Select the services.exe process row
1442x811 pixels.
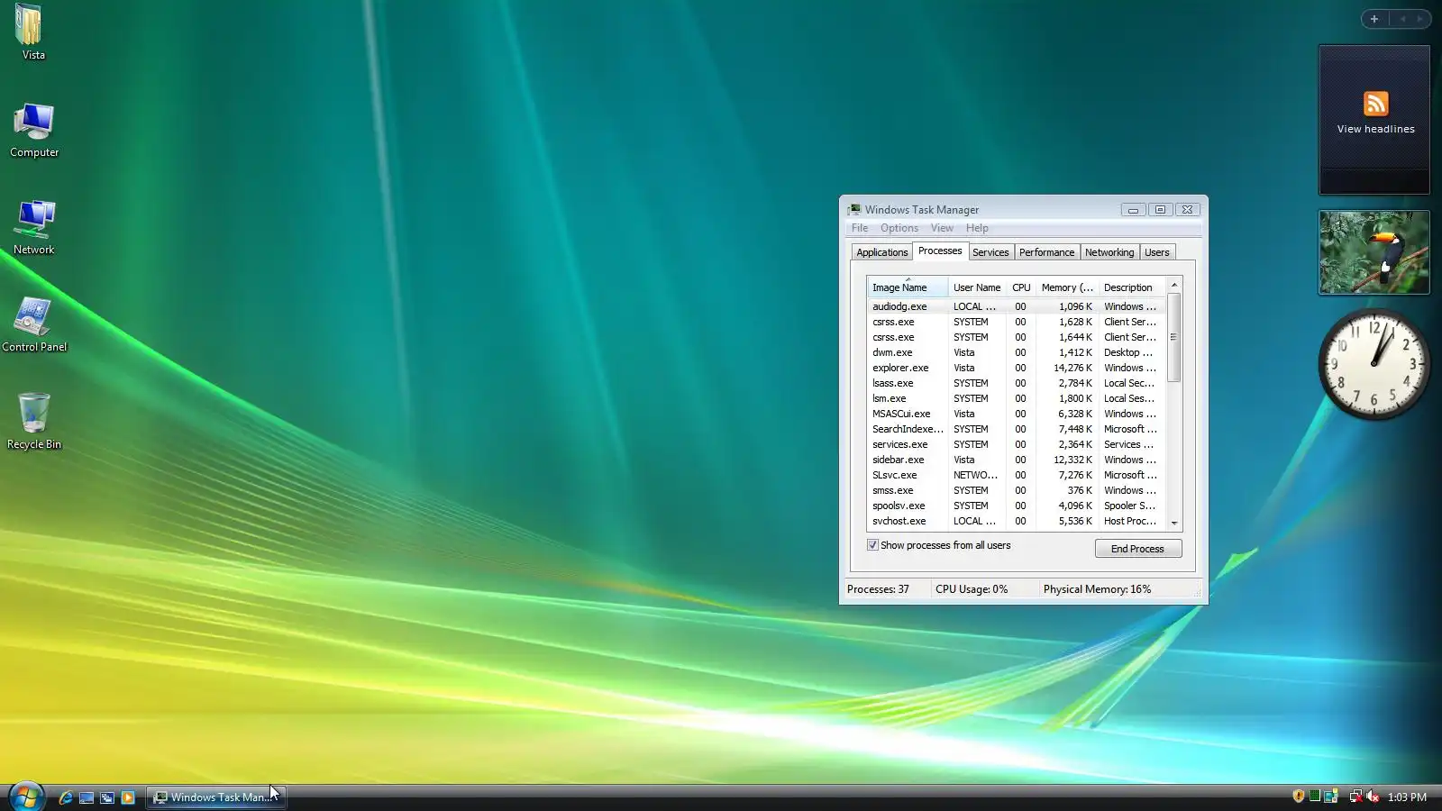coord(1017,444)
